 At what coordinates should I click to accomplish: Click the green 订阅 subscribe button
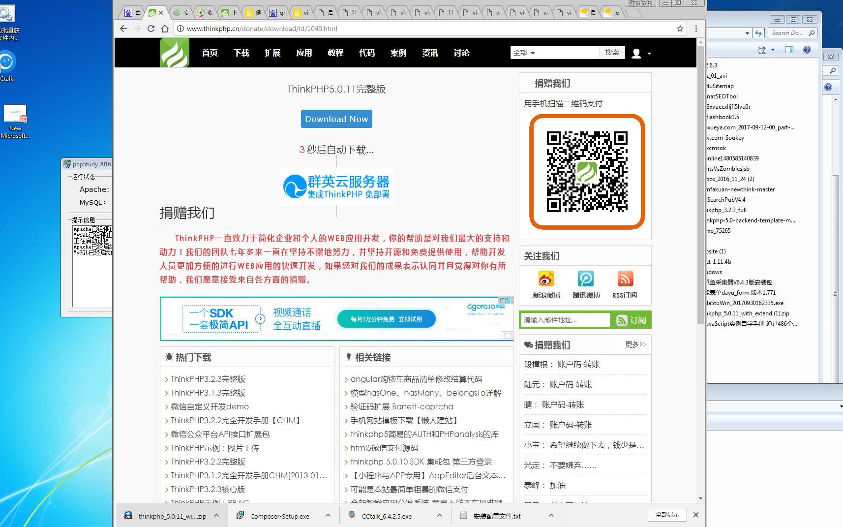click(631, 320)
